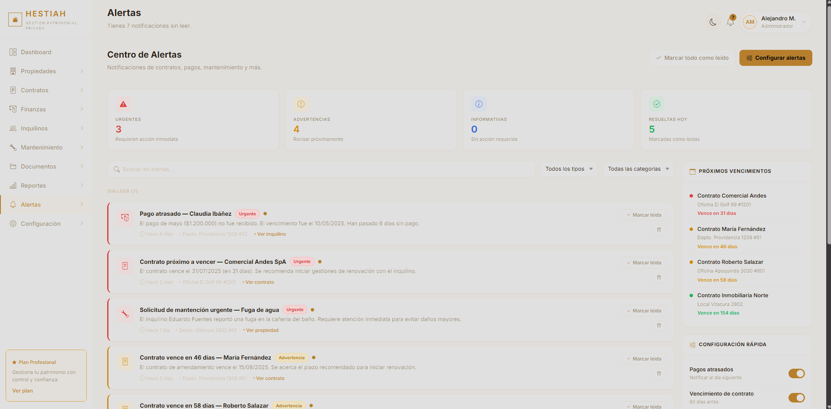This screenshot has height=409, width=831.
Task: Toggle the Vencimiento de contrato switch
Action: tap(797, 398)
